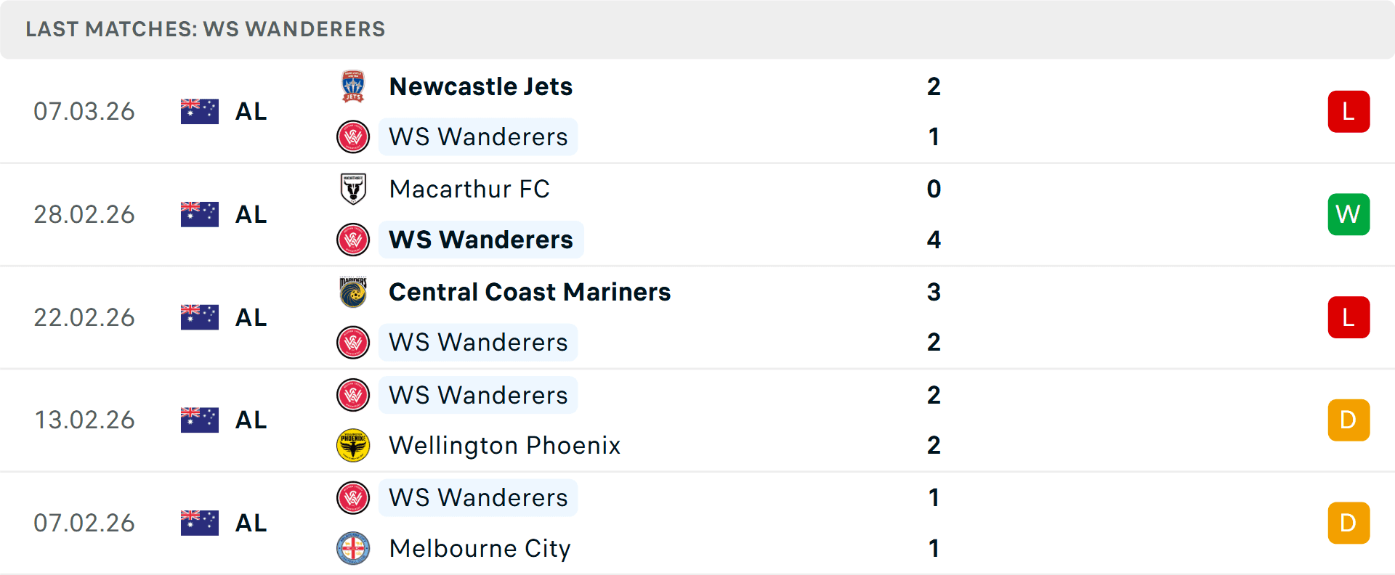Click the Melbourne City club logo
This screenshot has width=1395, height=575.
[x=353, y=549]
